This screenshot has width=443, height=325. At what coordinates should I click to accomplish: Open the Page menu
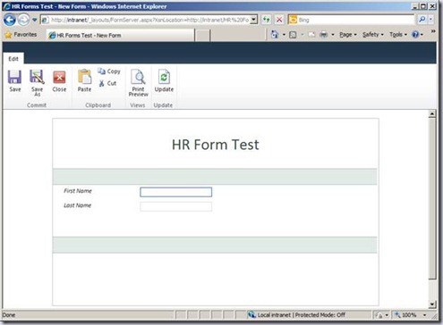coord(348,35)
